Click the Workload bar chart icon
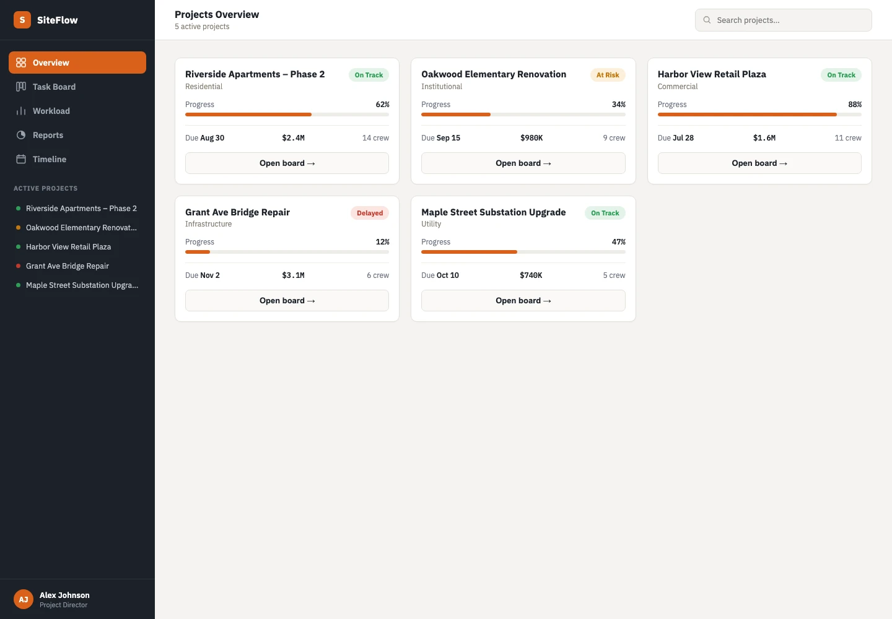This screenshot has height=619, width=892. [21, 111]
